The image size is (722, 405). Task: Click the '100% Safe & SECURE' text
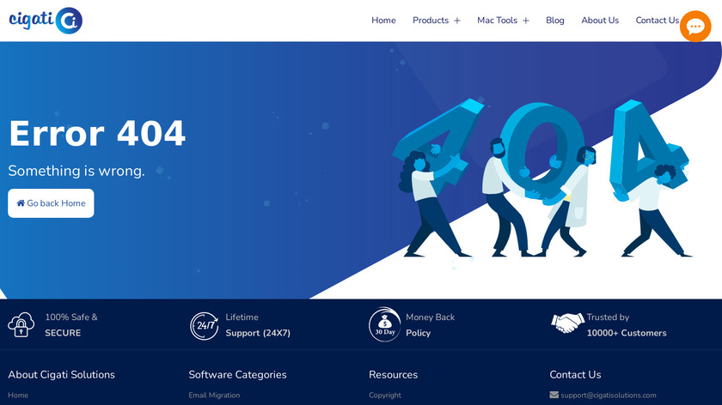[71, 325]
